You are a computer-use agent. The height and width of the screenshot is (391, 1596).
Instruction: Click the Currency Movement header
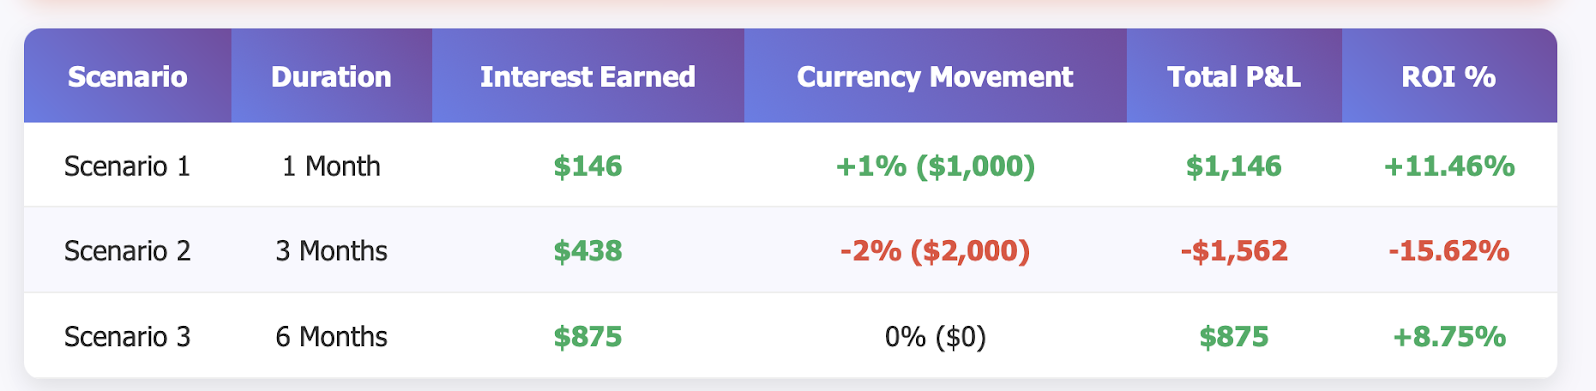(x=936, y=77)
